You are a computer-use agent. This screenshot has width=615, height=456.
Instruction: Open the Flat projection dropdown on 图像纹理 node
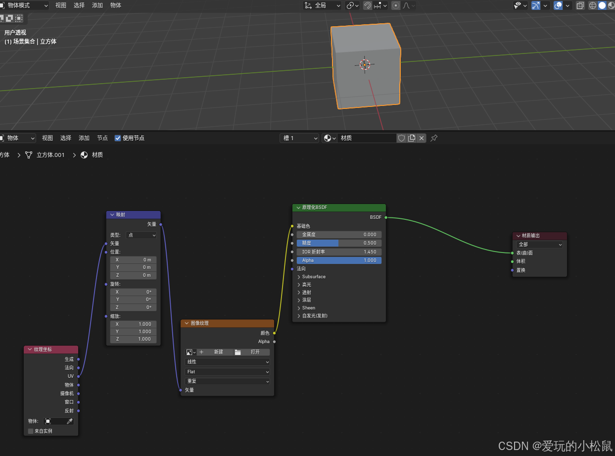point(227,371)
